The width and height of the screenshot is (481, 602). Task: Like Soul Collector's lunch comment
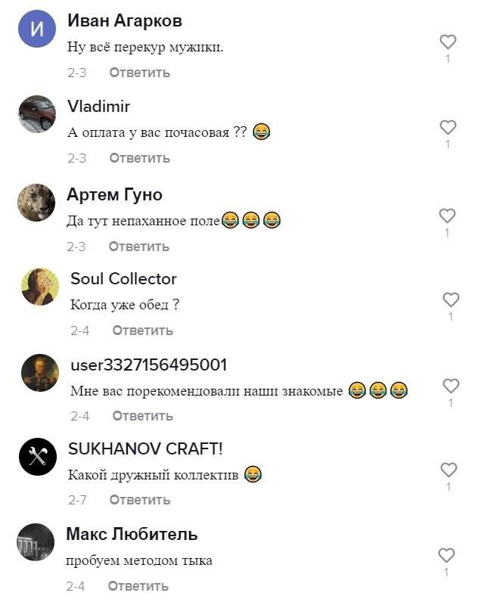pos(451,299)
